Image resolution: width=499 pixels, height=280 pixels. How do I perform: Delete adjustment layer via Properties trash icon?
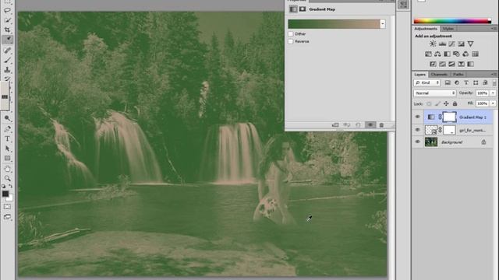[x=381, y=125]
